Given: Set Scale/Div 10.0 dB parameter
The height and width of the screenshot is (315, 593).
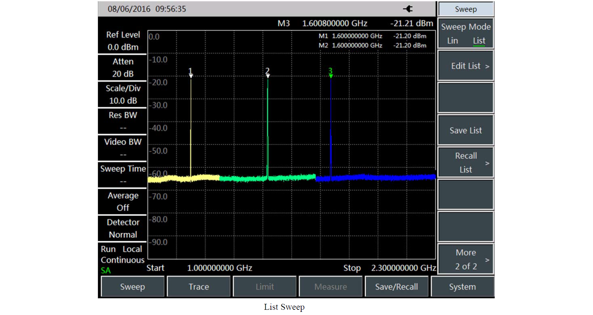Looking at the screenshot, I should click(123, 94).
